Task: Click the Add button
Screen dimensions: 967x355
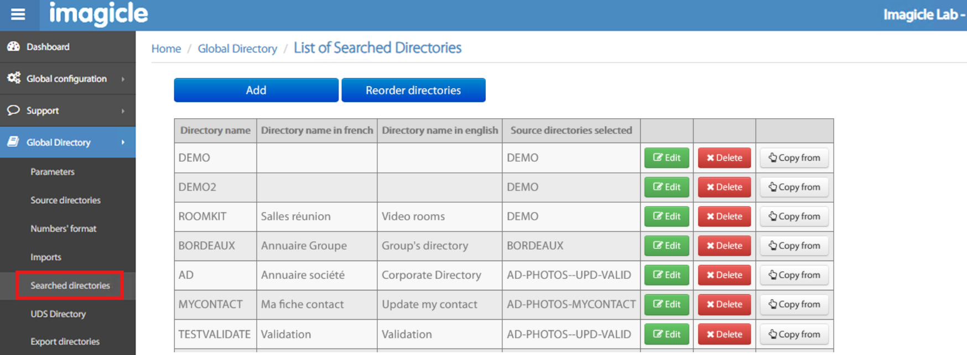Action: [256, 91]
